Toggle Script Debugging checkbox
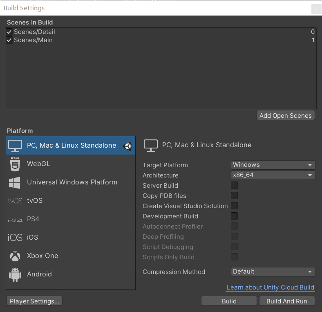This screenshot has height=312, width=322. (234, 247)
